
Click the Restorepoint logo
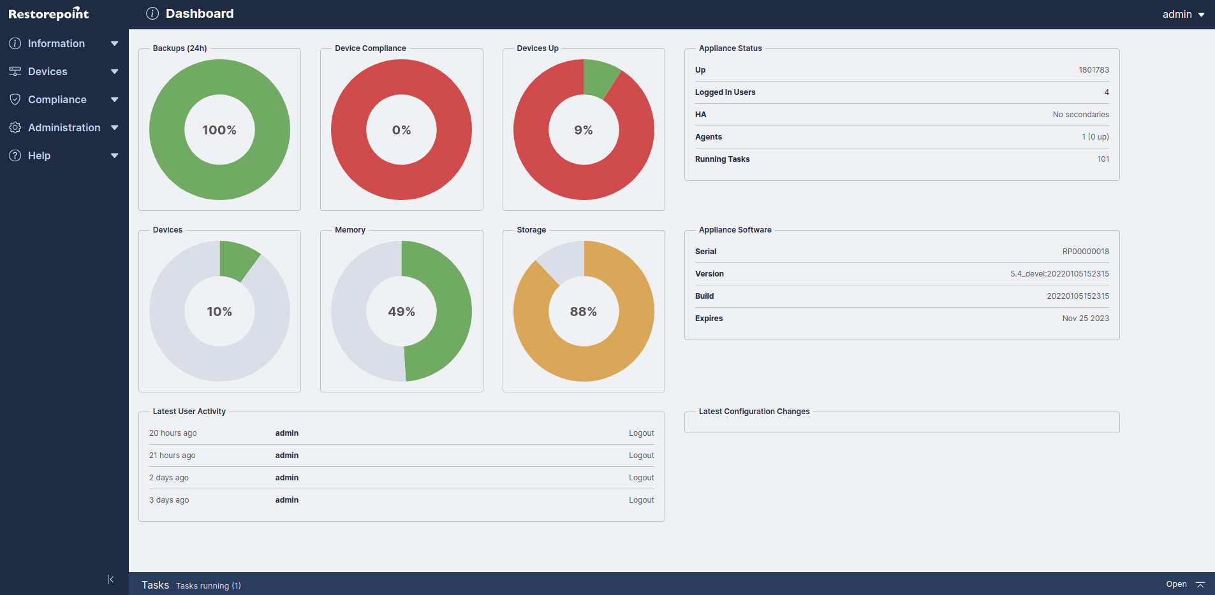coord(48,14)
